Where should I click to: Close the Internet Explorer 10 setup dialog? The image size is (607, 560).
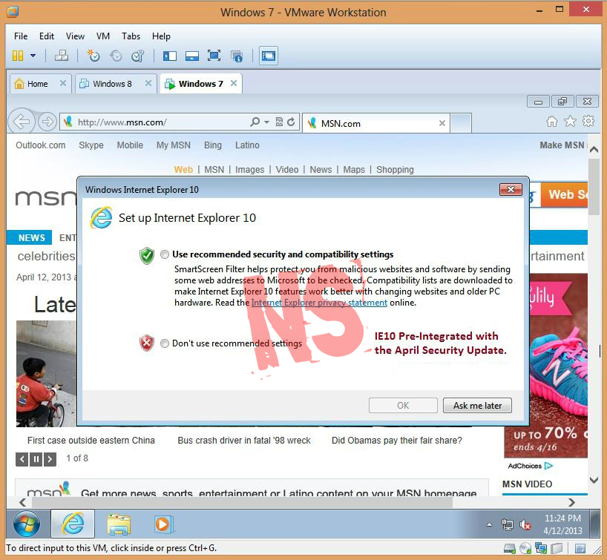pos(511,189)
